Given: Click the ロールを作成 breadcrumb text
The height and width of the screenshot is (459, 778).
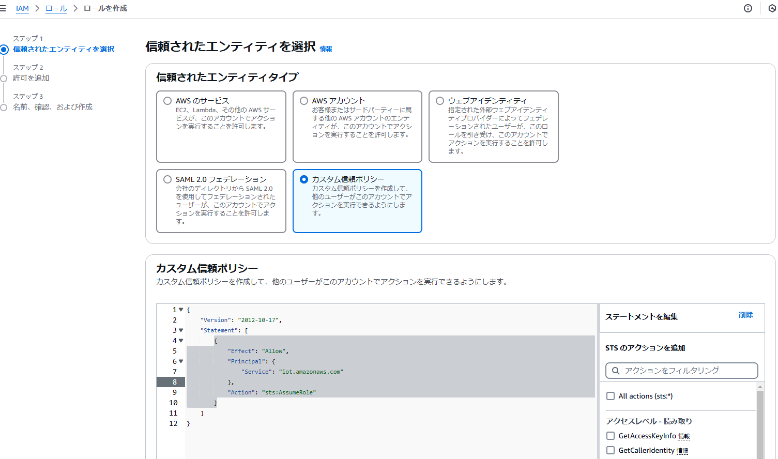Looking at the screenshot, I should [105, 8].
